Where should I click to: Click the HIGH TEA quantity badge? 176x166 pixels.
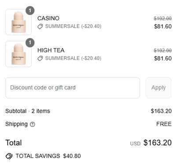click(x=30, y=43)
